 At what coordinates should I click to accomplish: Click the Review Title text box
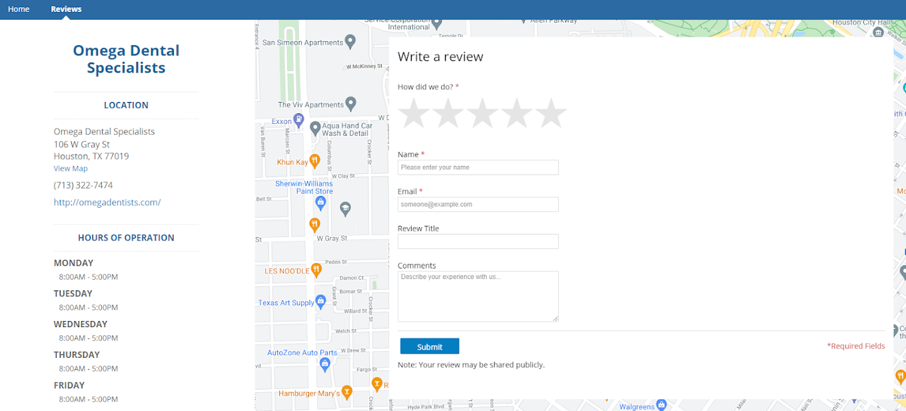[x=478, y=241]
